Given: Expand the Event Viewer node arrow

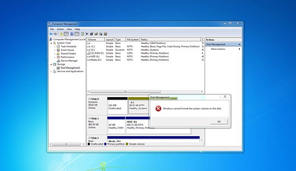Looking at the screenshot, I should (55, 50).
